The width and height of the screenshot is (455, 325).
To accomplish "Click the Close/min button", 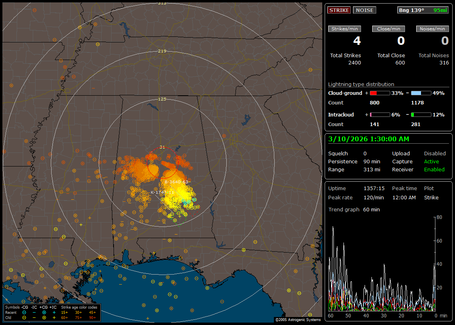I will pyautogui.click(x=389, y=29).
